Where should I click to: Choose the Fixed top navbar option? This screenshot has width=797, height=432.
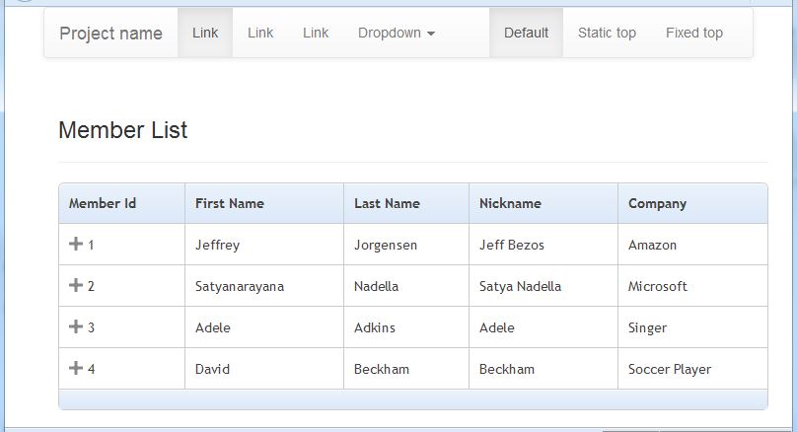click(694, 33)
